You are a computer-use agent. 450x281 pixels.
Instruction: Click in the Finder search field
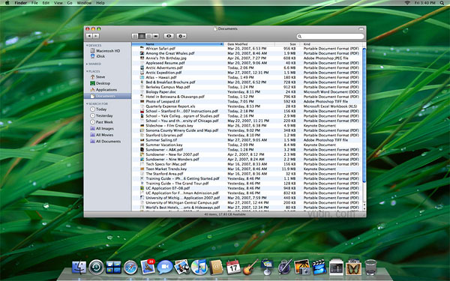[x=330, y=37]
